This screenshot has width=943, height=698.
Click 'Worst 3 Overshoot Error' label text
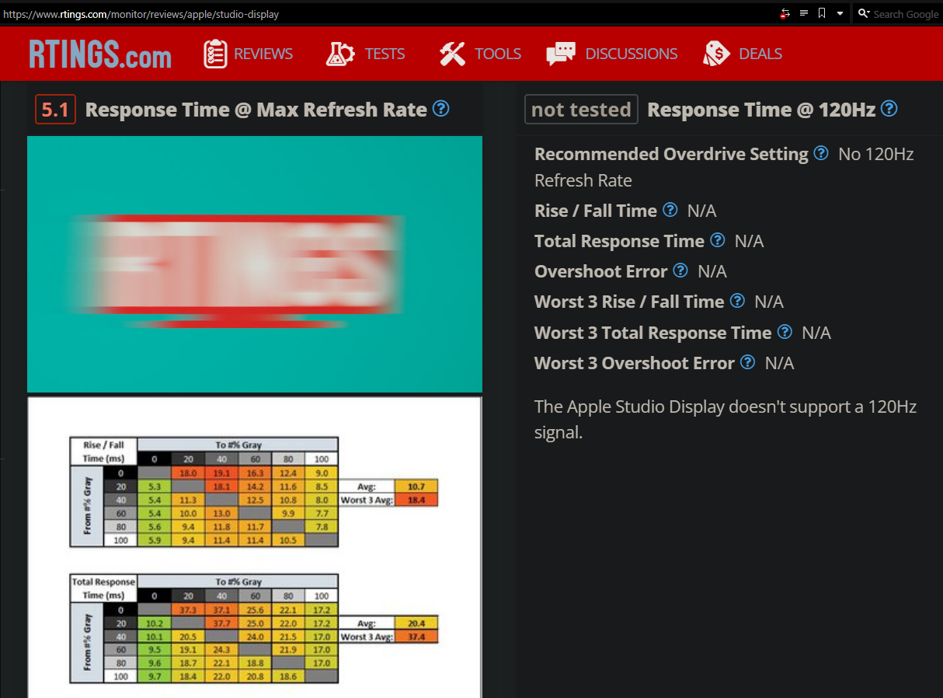[x=635, y=363]
